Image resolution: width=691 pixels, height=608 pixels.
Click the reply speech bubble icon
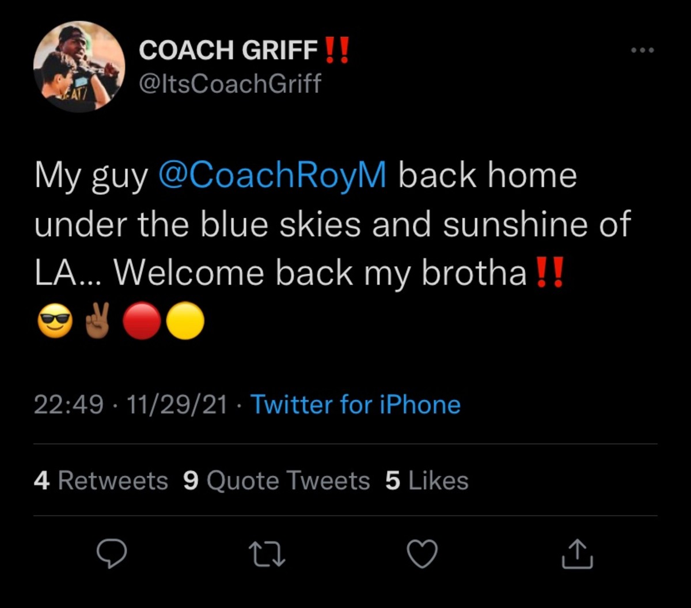[111, 554]
